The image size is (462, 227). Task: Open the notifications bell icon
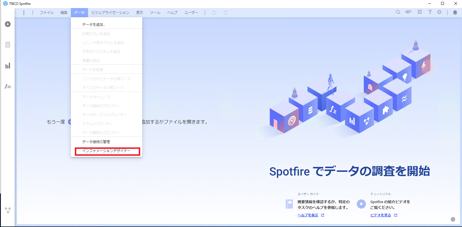[455, 12]
